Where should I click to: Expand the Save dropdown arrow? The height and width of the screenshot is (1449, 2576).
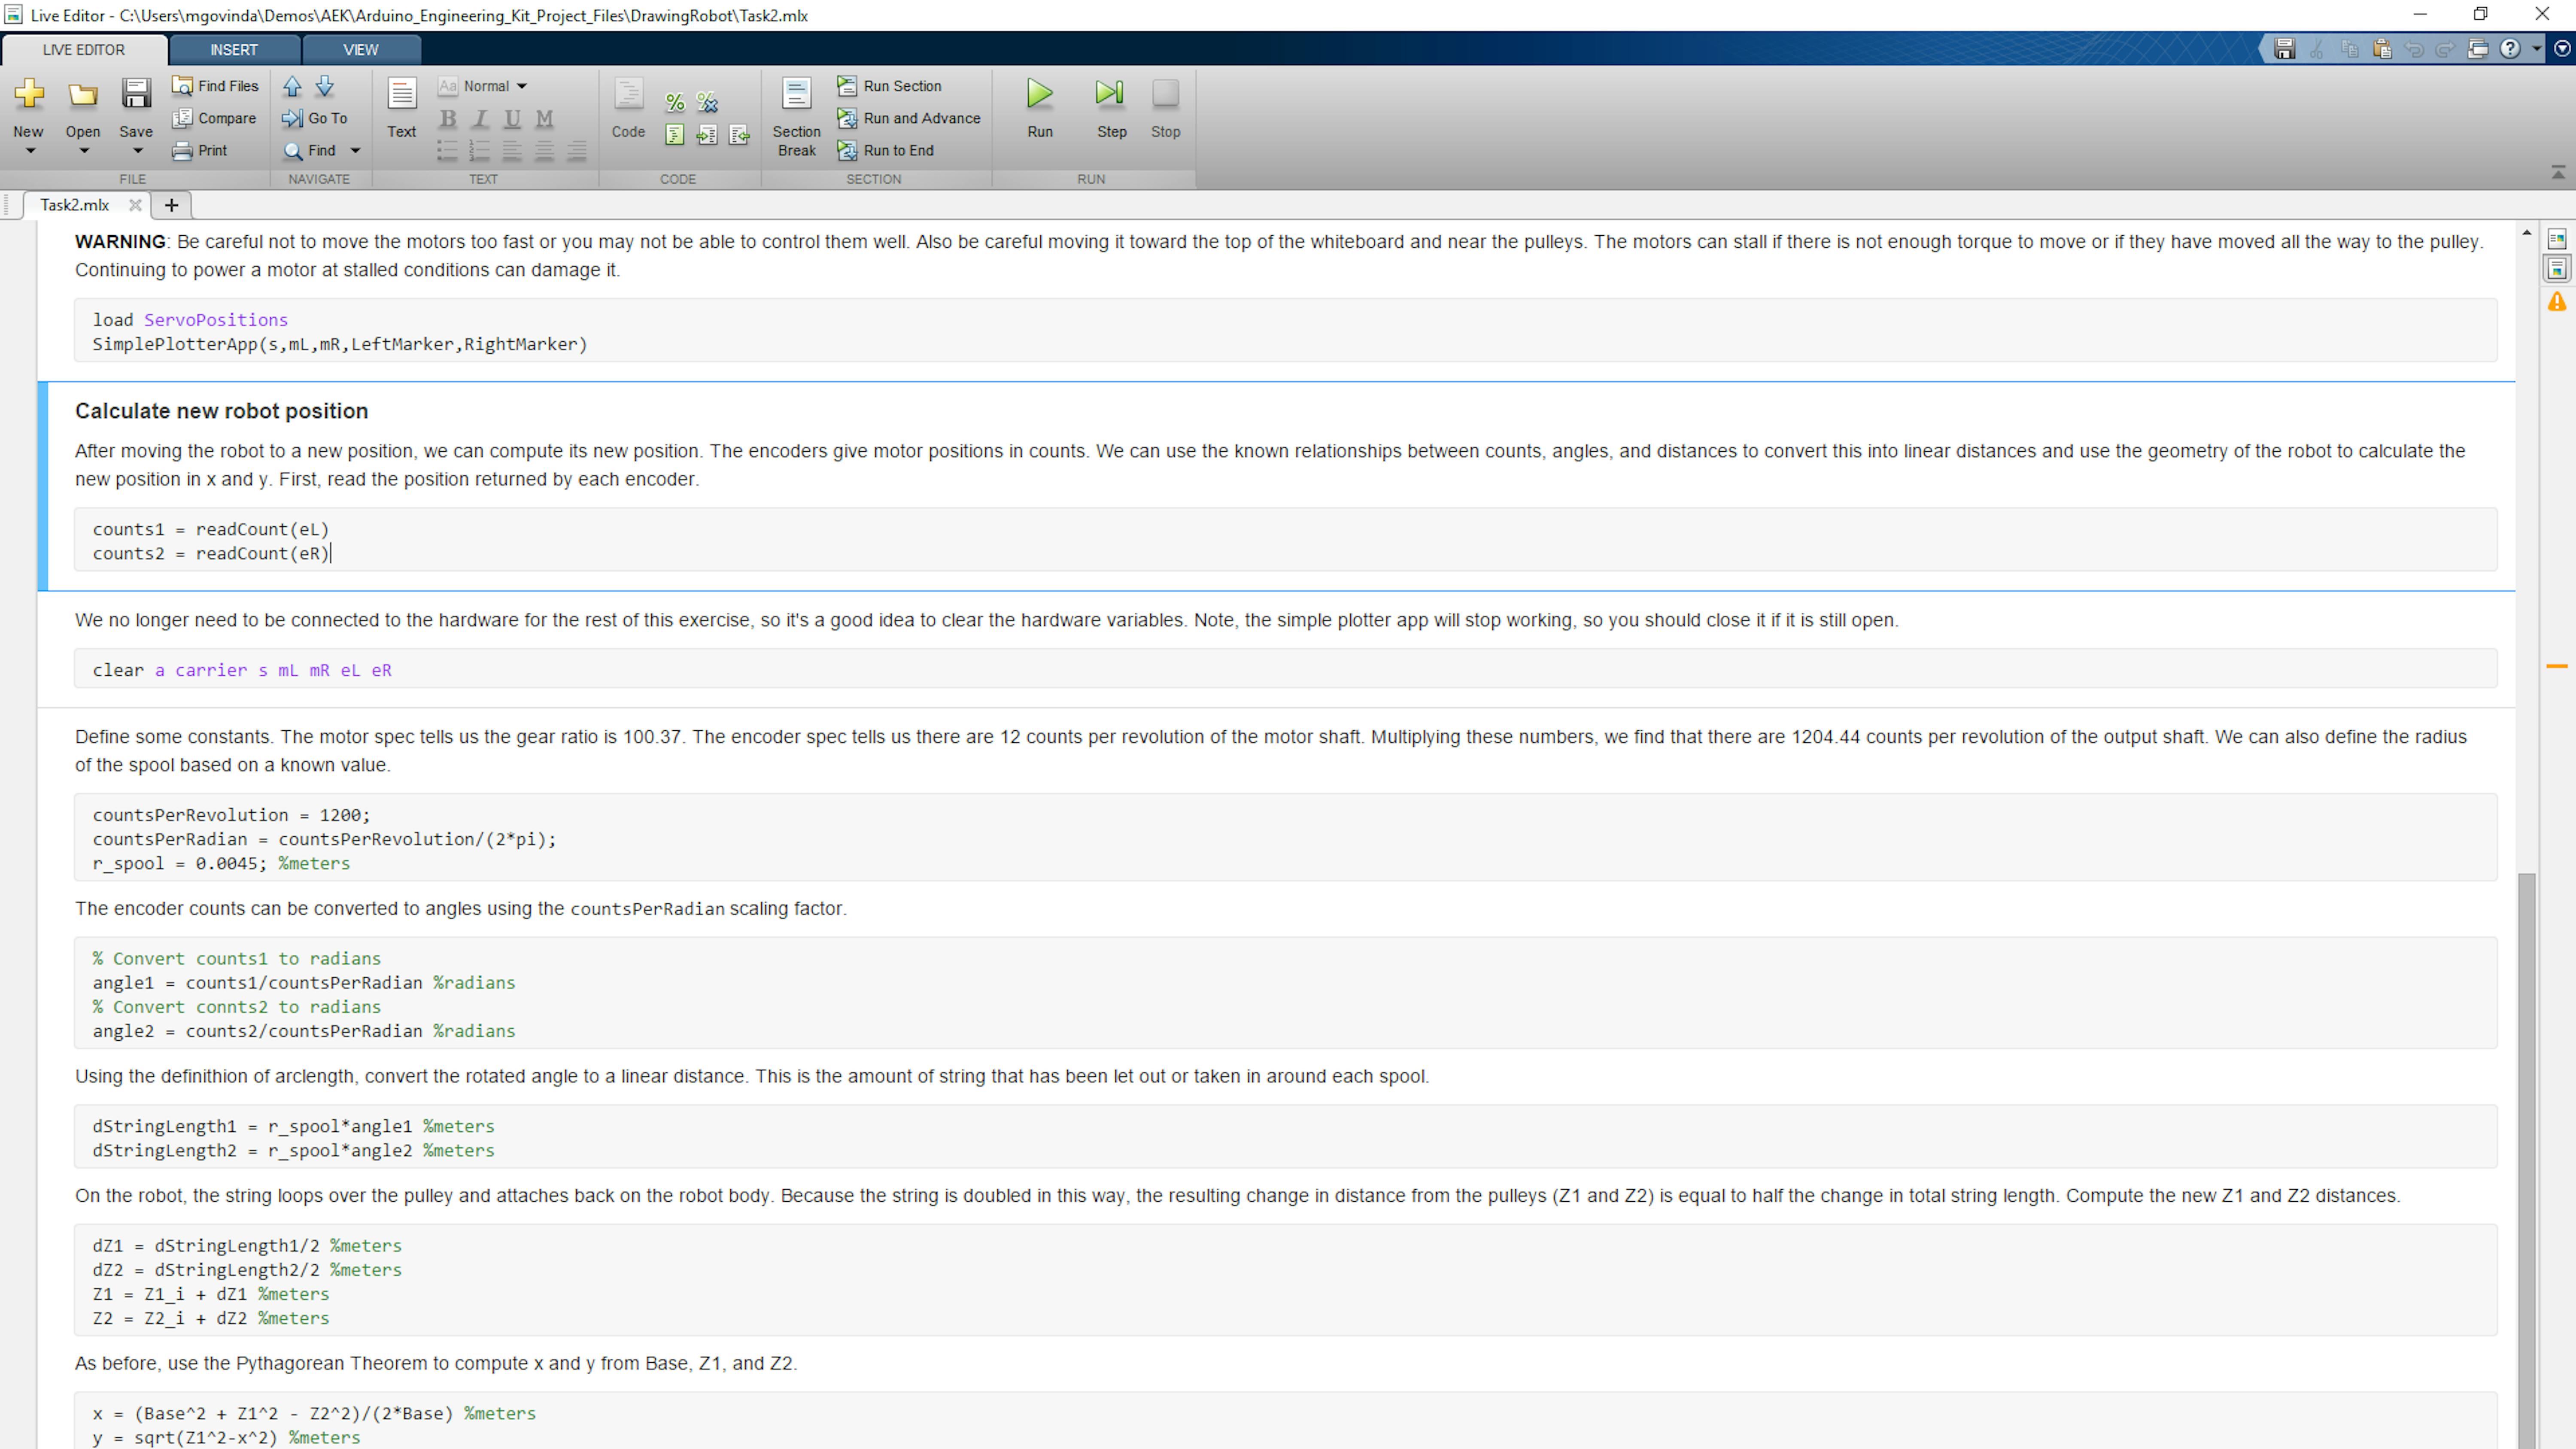coord(138,151)
